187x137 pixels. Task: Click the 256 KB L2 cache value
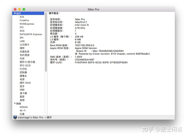point(79,36)
